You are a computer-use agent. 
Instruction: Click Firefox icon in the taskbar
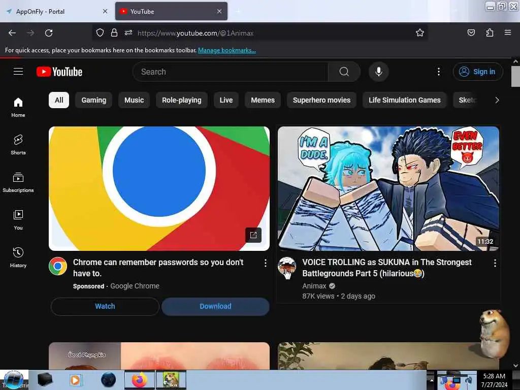pyautogui.click(x=140, y=380)
